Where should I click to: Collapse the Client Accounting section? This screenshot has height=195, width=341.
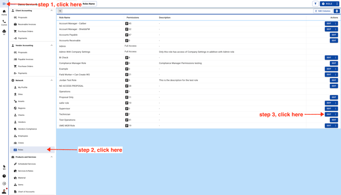[51, 11]
